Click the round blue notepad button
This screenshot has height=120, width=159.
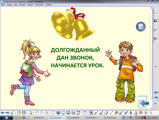coord(141,27)
